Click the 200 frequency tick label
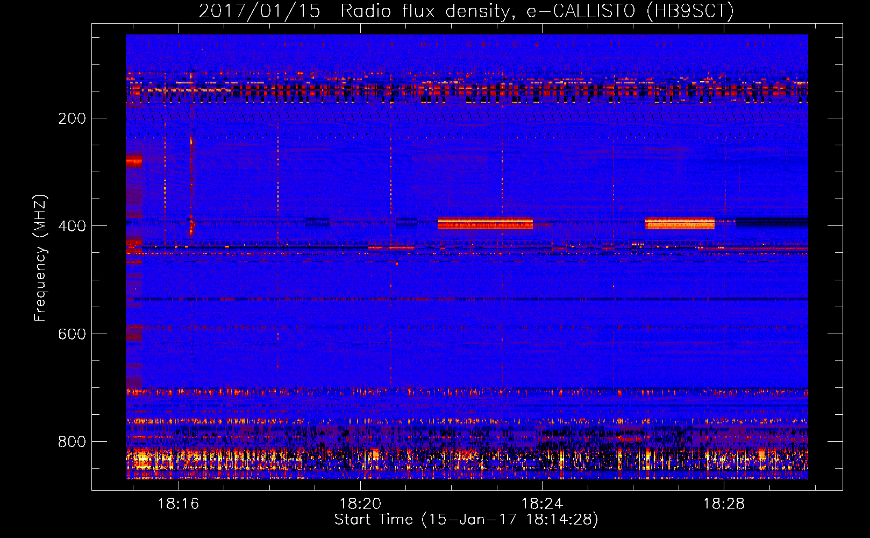The image size is (870, 538). click(x=72, y=118)
